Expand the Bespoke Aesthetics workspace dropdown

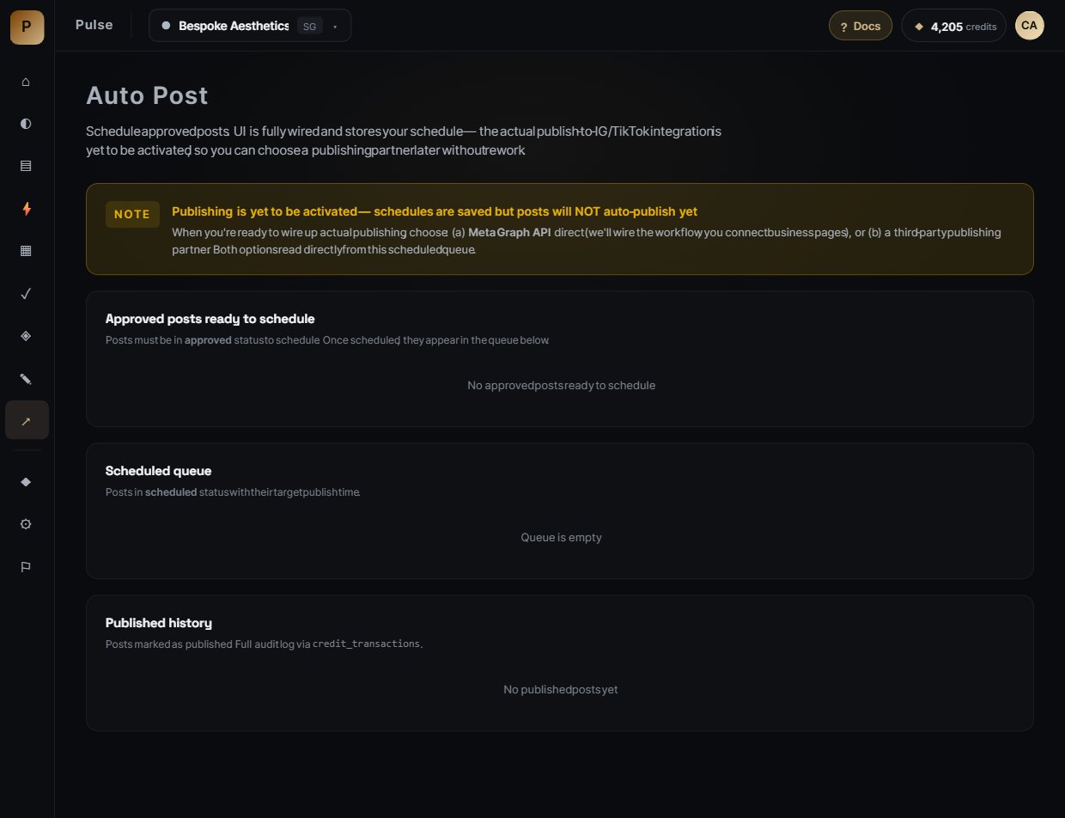tap(250, 26)
